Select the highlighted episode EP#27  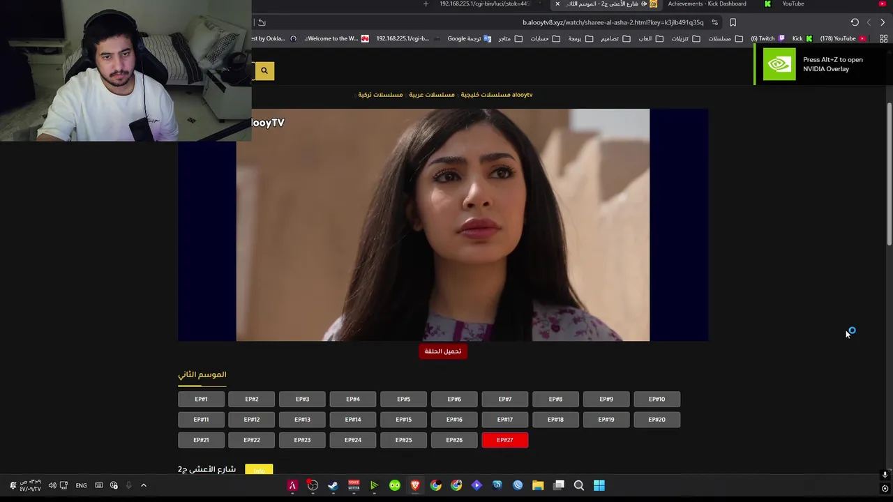[505, 440]
